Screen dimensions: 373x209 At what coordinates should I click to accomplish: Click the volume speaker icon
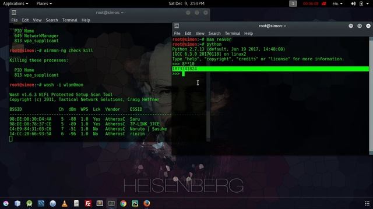353,3
